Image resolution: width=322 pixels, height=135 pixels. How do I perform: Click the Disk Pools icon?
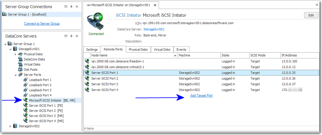[20, 69]
